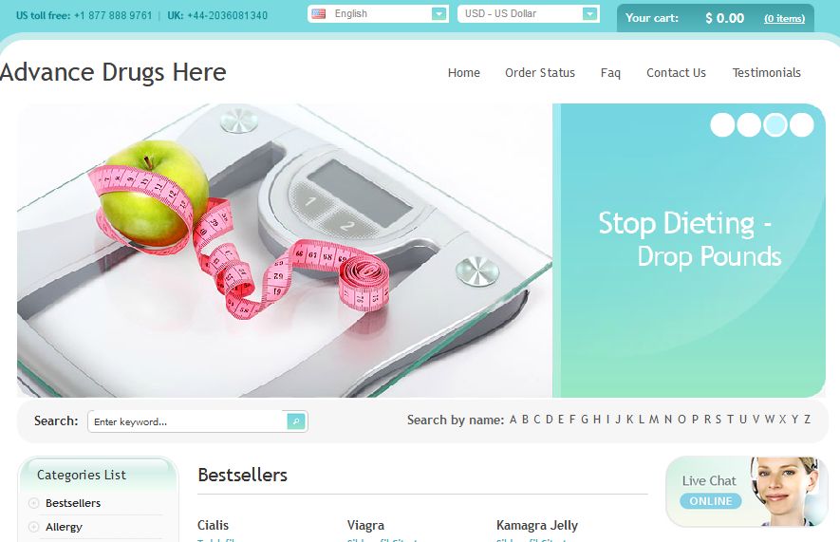Open the Cialis product link
840x542 pixels.
[x=213, y=526]
